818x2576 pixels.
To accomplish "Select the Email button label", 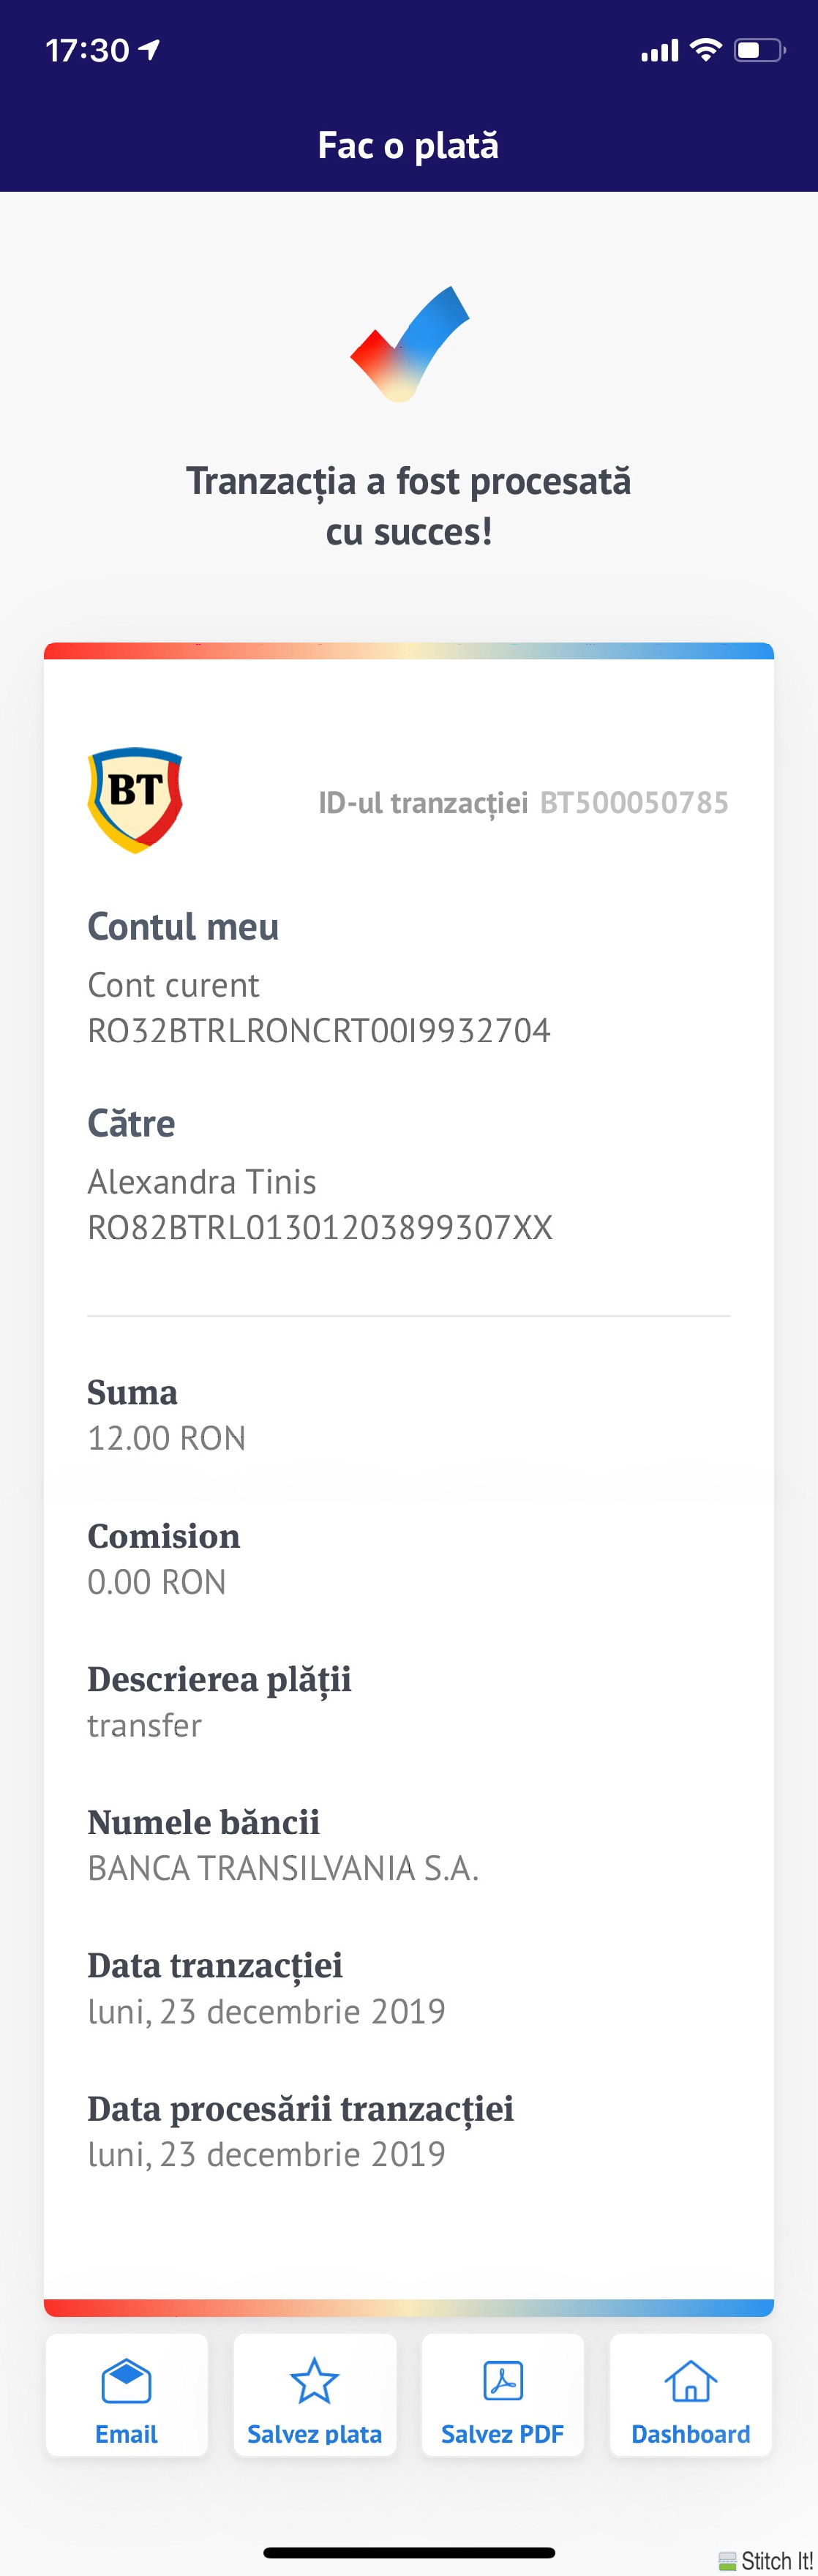I will pyautogui.click(x=126, y=2434).
